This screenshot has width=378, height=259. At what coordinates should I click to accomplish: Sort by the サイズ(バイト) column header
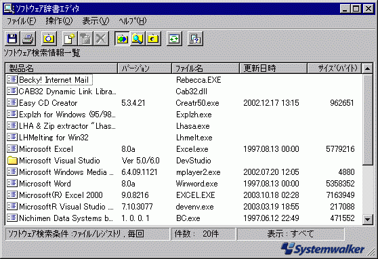(335, 68)
